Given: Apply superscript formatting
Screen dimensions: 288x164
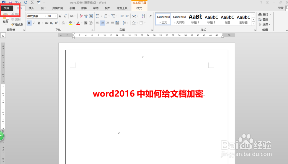Looking at the screenshot, I should [56, 23].
